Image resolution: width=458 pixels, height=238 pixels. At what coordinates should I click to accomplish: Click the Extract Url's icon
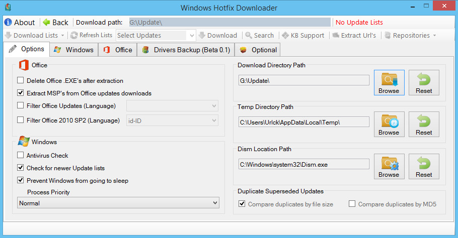(x=336, y=35)
